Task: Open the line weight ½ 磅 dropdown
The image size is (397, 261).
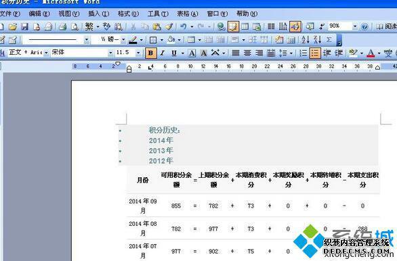Action: [x=123, y=40]
